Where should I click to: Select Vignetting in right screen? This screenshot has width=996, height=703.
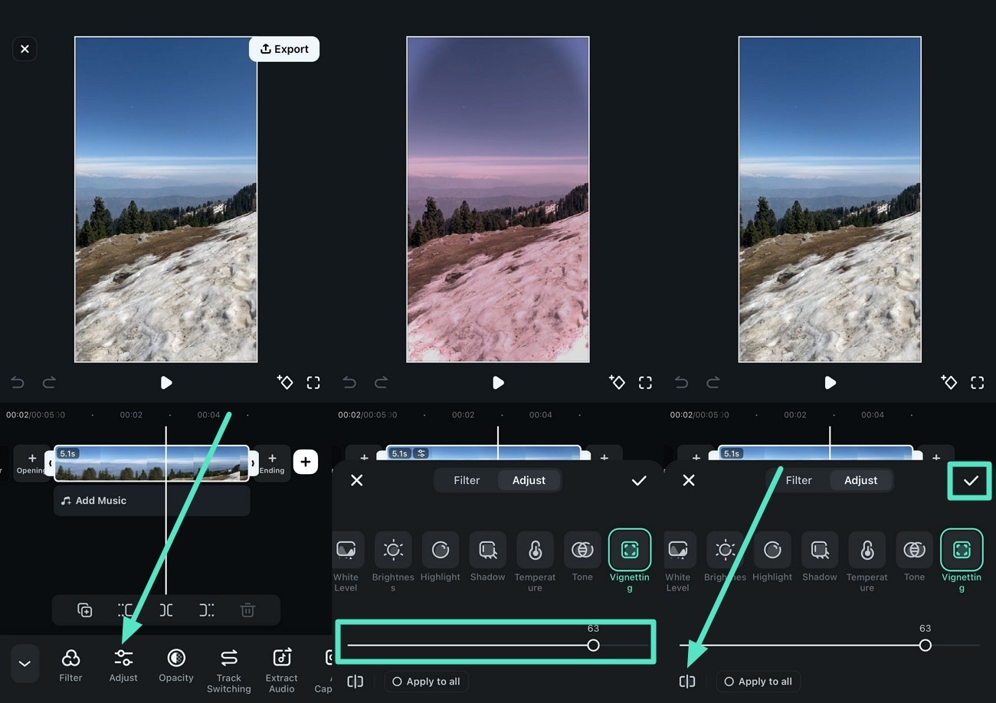pos(962,561)
